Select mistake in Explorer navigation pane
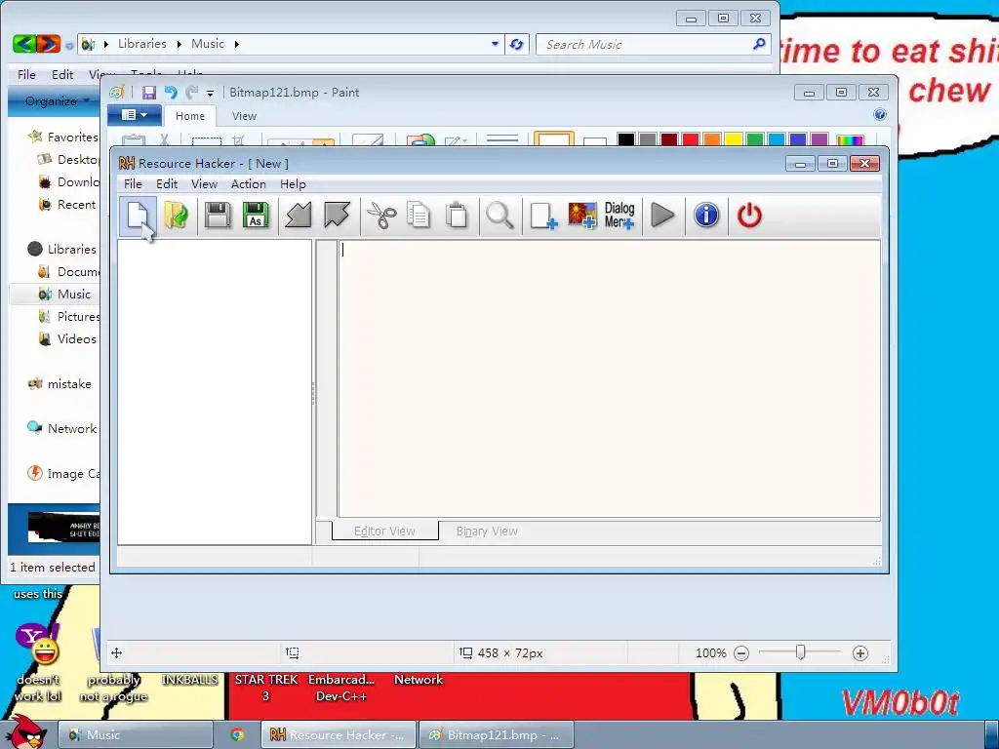999x749 pixels. click(x=69, y=384)
